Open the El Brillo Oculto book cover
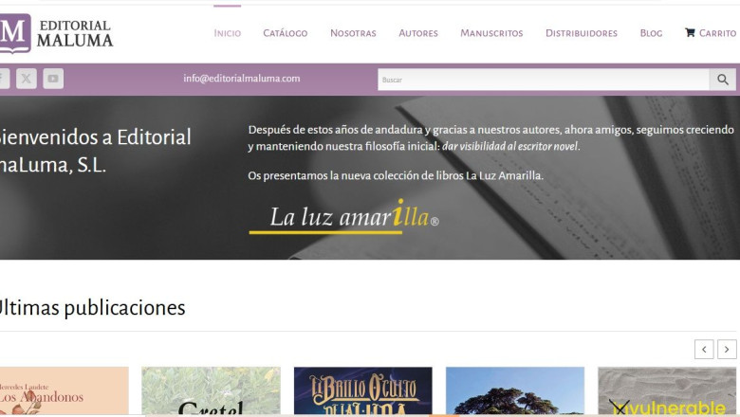The width and height of the screenshot is (740, 417). tap(363, 391)
